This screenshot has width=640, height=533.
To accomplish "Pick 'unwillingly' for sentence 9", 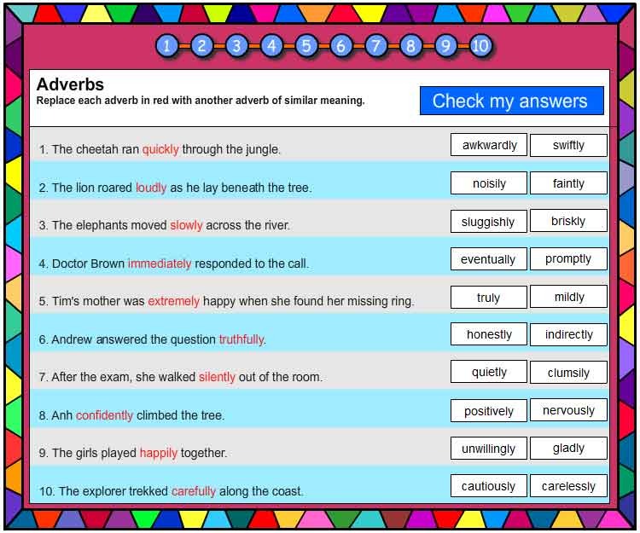I will 489,449.
